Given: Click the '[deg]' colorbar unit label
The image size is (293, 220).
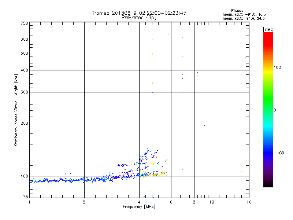Looking at the screenshot, I should [x=269, y=29].
